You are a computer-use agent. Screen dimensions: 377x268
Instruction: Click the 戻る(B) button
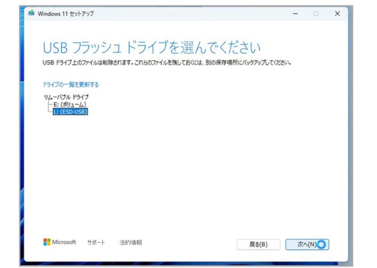[x=259, y=245]
